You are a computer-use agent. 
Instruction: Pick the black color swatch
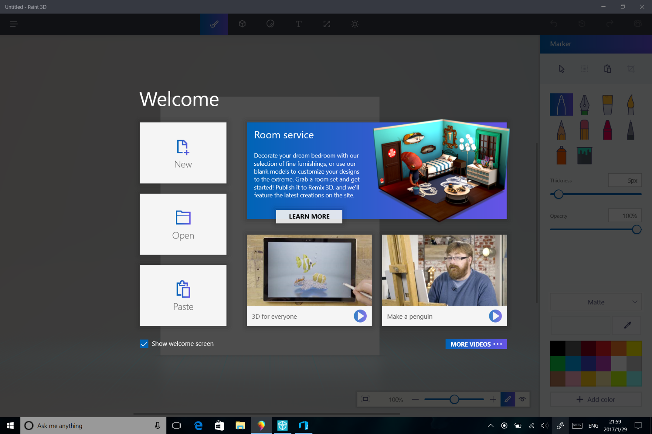(x=558, y=348)
